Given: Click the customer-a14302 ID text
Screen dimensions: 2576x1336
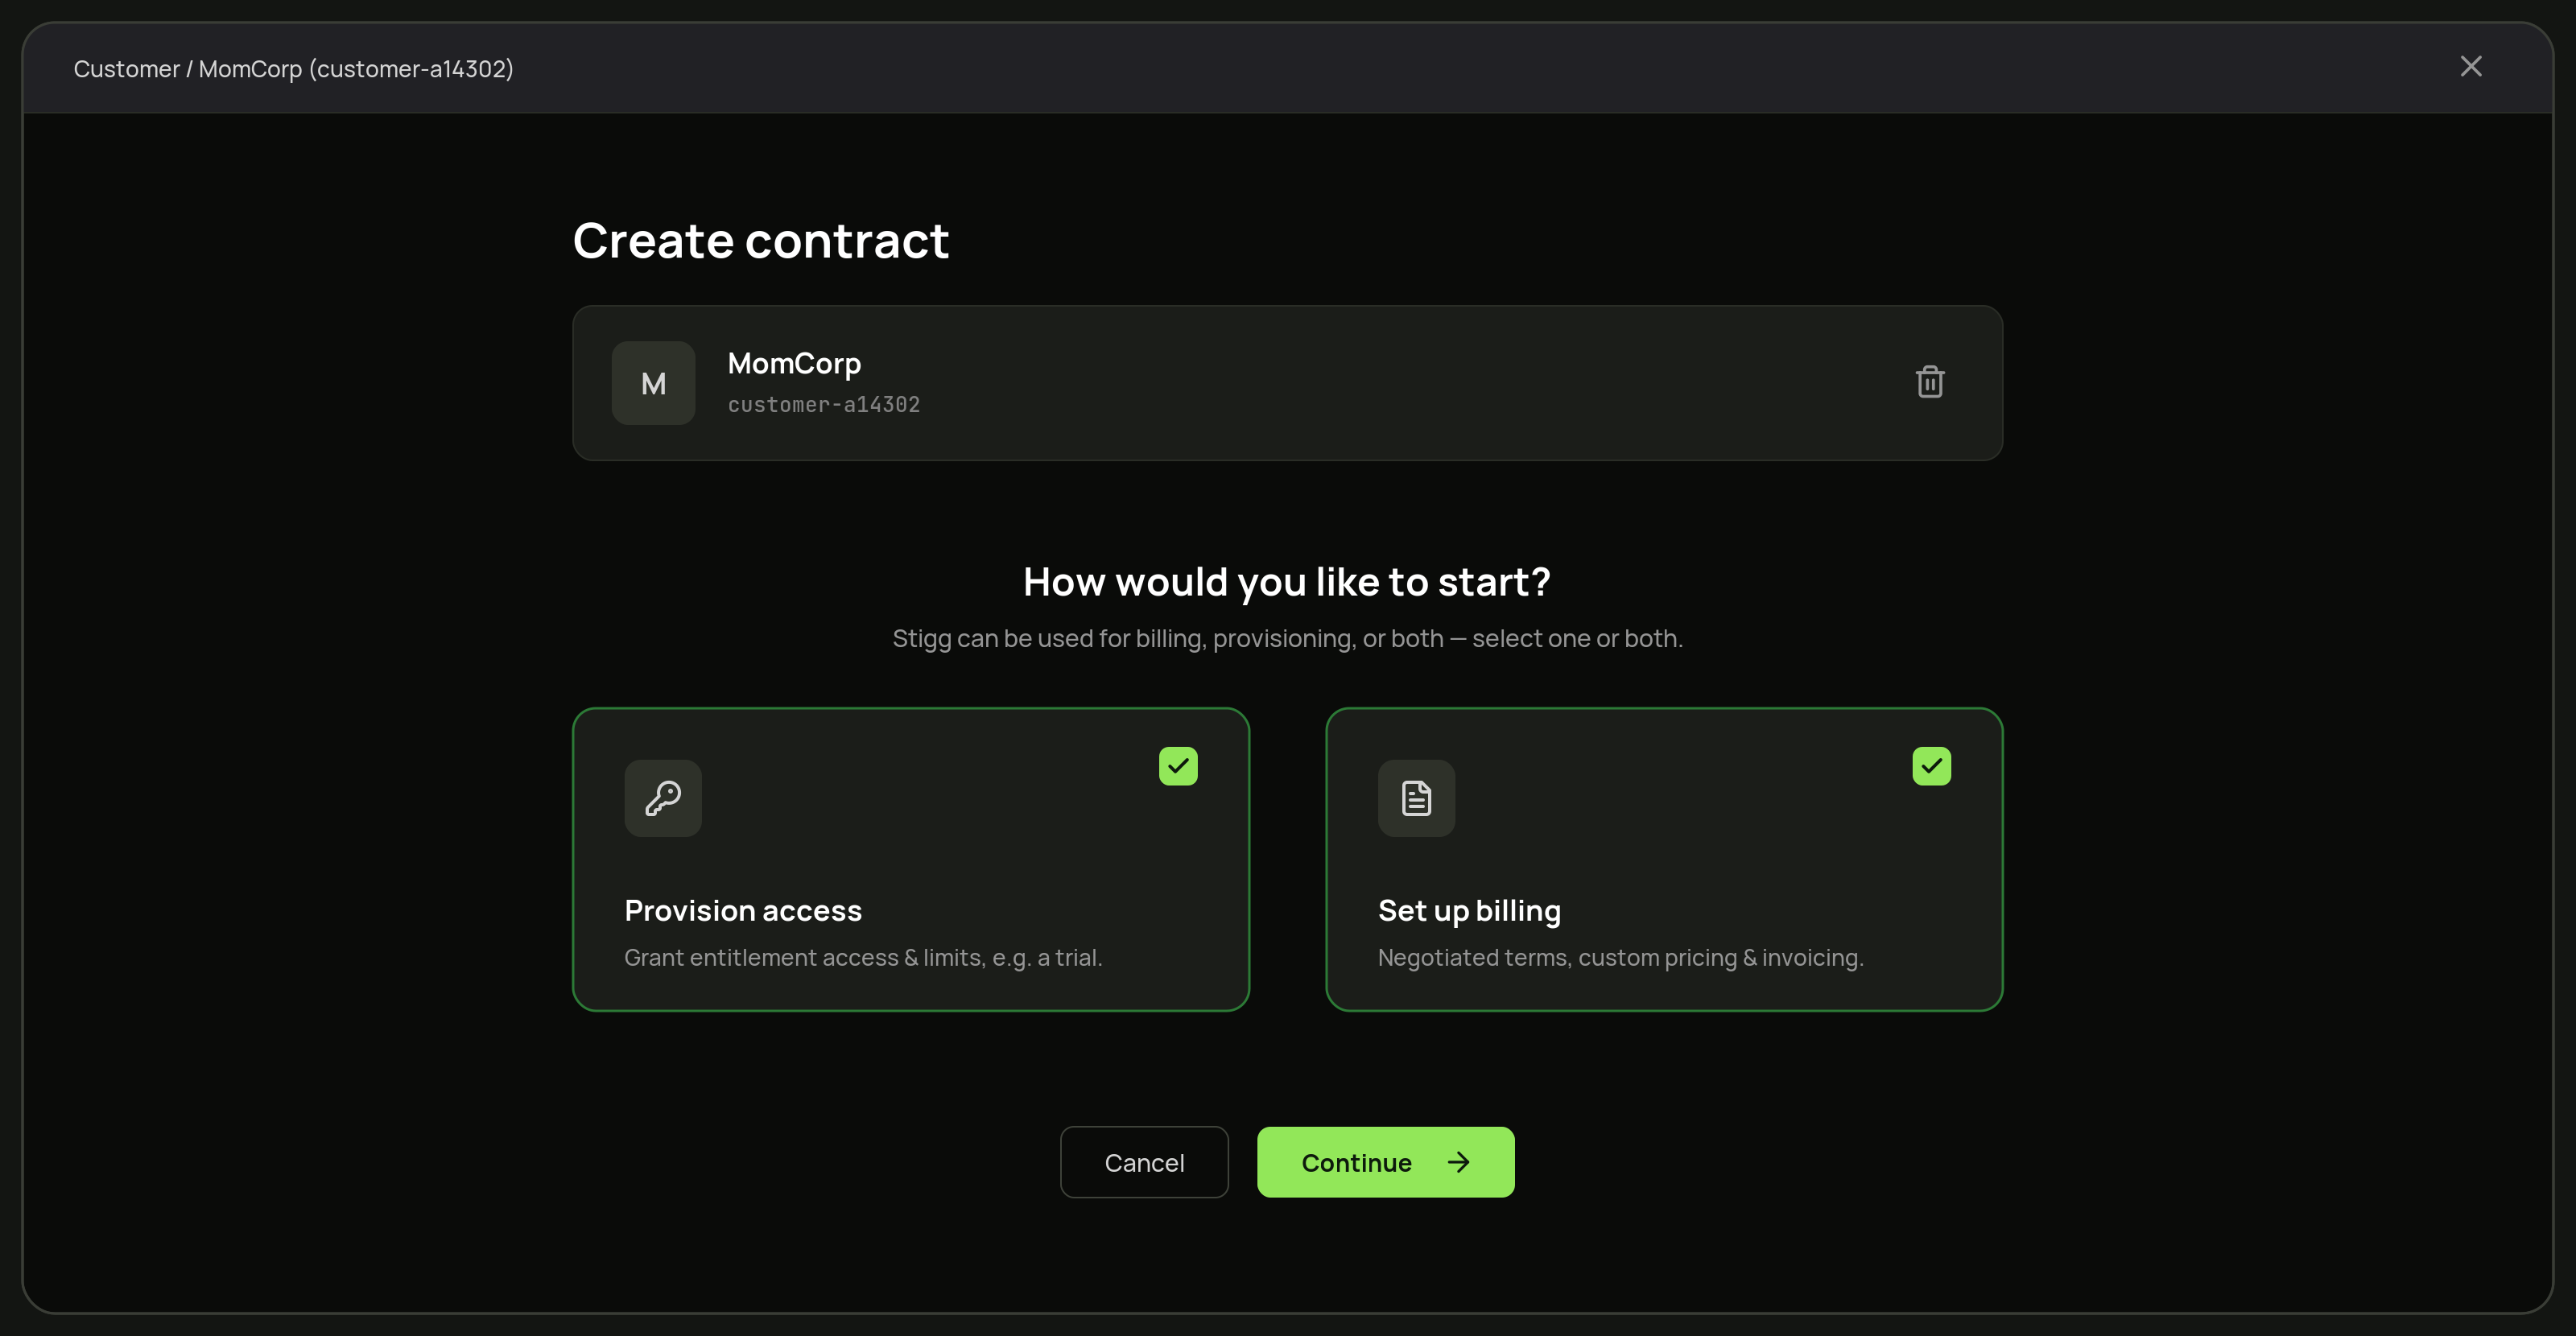Looking at the screenshot, I should 823,405.
